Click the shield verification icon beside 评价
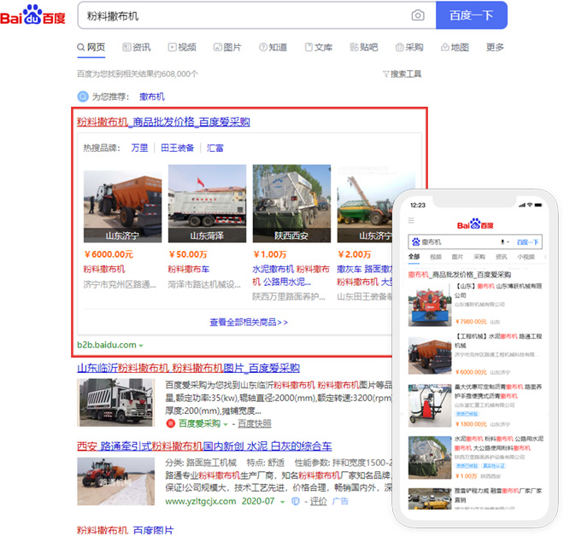This screenshot has height=536, width=564. (x=296, y=501)
